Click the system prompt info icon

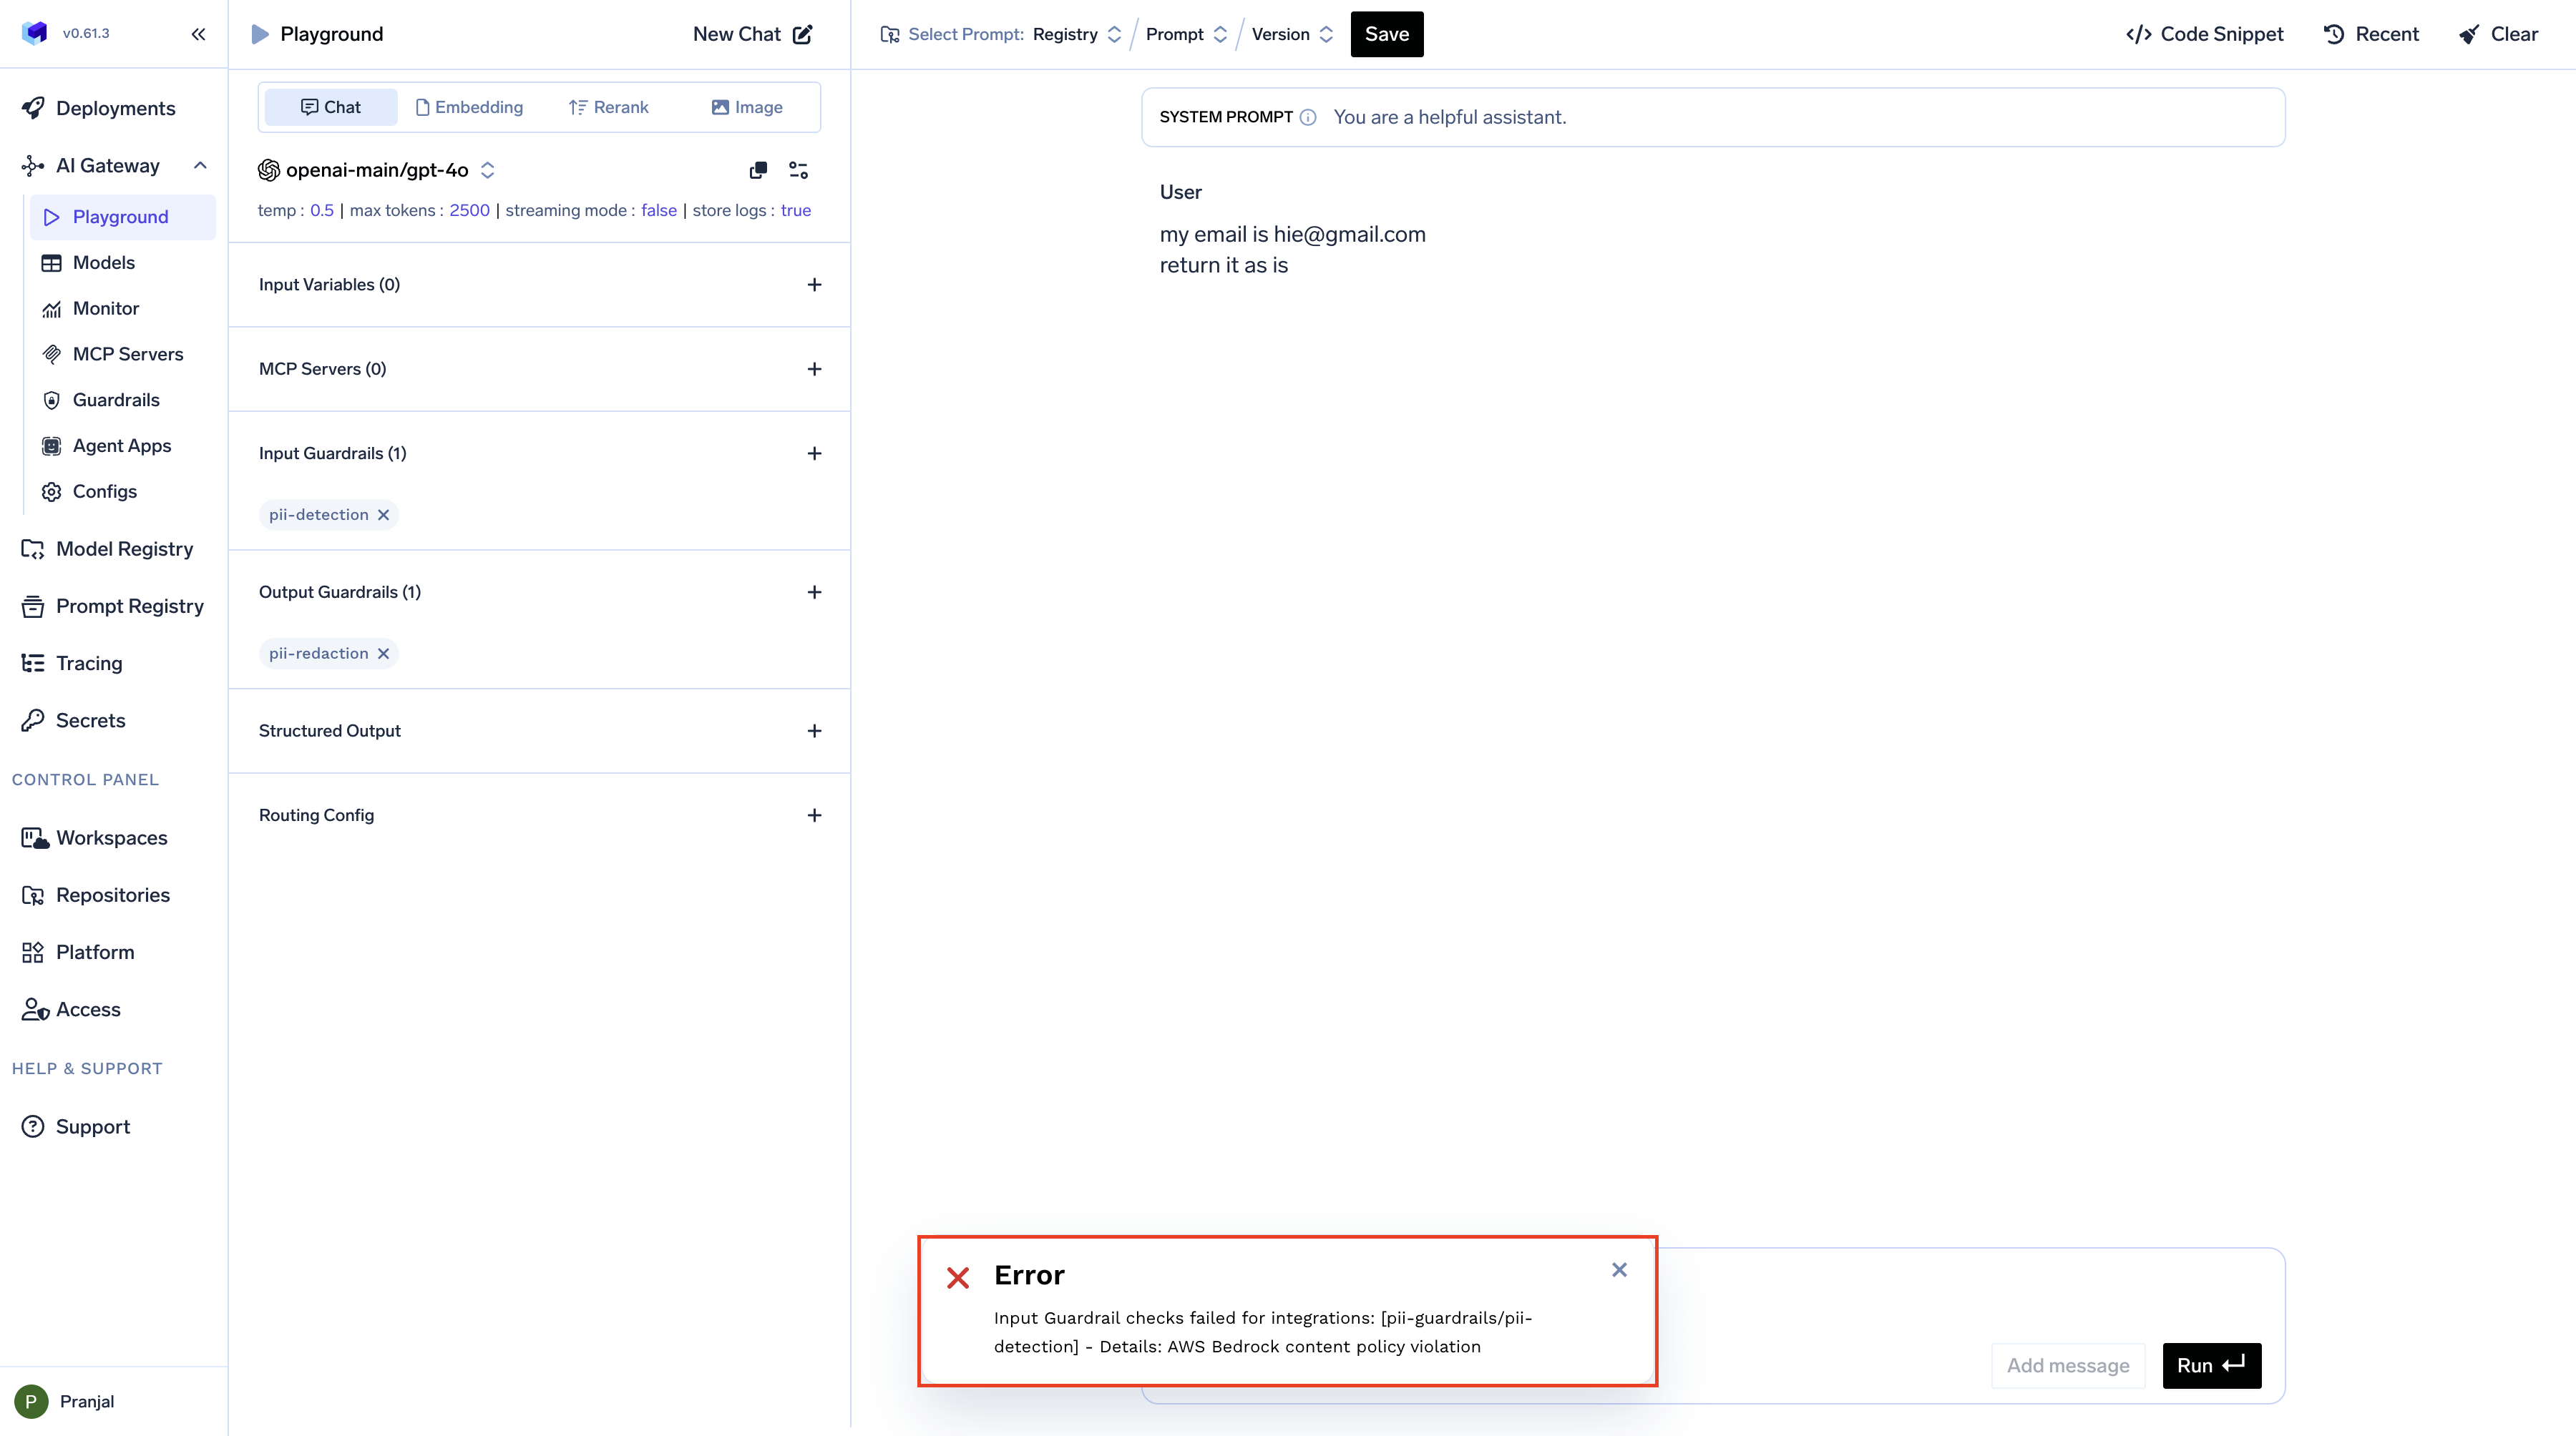[1308, 118]
